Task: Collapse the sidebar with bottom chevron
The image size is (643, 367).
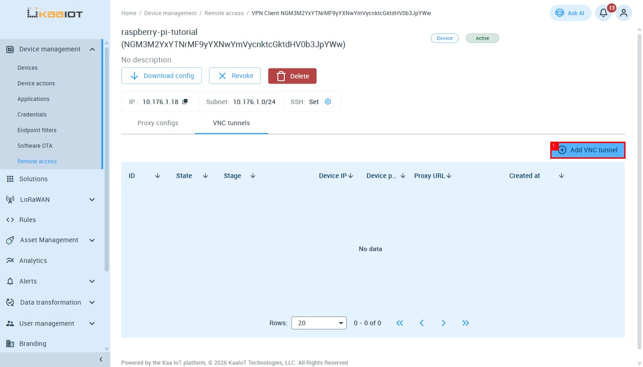Action: [101, 360]
